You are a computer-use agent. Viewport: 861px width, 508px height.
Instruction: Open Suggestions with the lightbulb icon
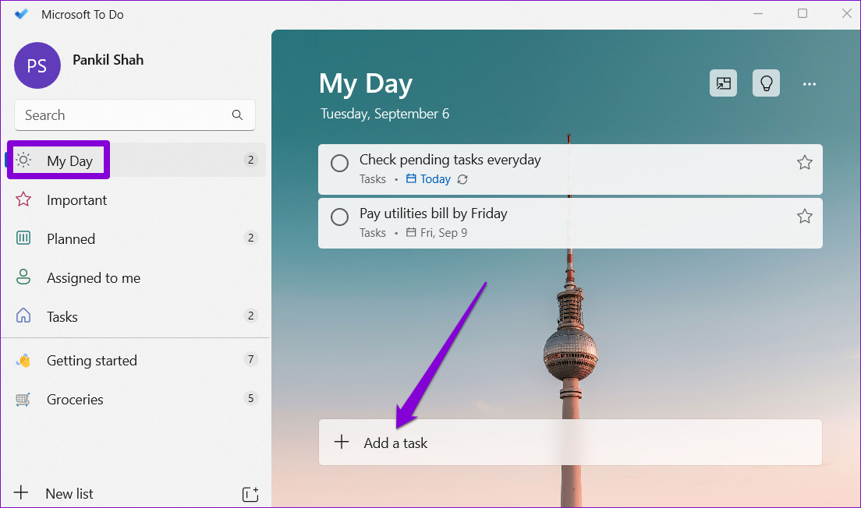[766, 83]
